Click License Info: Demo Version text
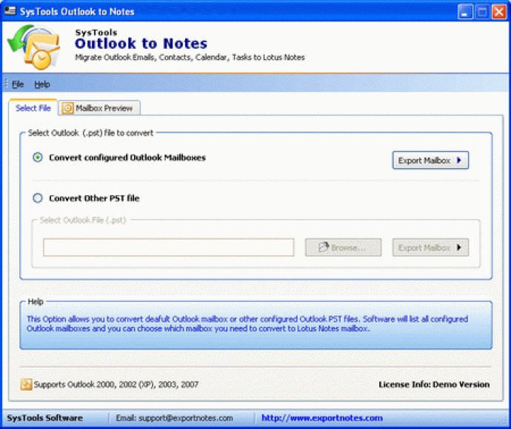 pos(434,385)
